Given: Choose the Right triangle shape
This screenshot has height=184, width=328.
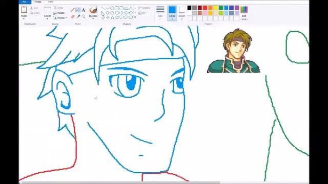Looking at the screenshot, I should pyautogui.click(x=102, y=13).
